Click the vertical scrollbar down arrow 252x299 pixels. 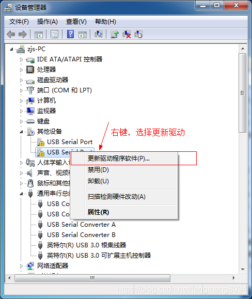click(x=243, y=270)
